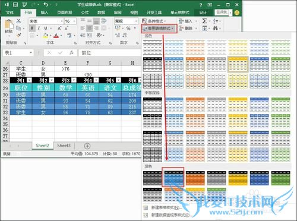Select cell containing 237

pos(132,112)
